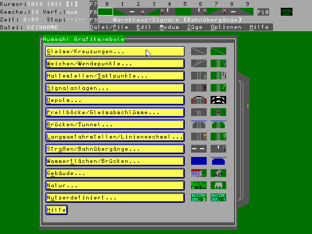Select the green trees icon

[x=198, y=185]
